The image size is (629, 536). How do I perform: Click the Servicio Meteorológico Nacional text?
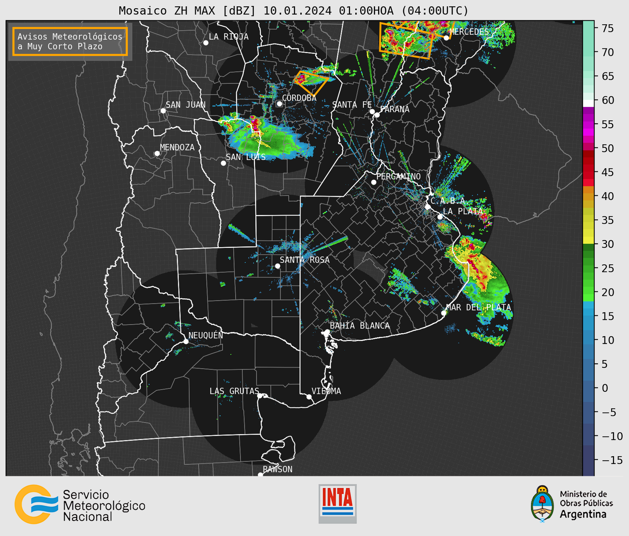click(x=104, y=506)
